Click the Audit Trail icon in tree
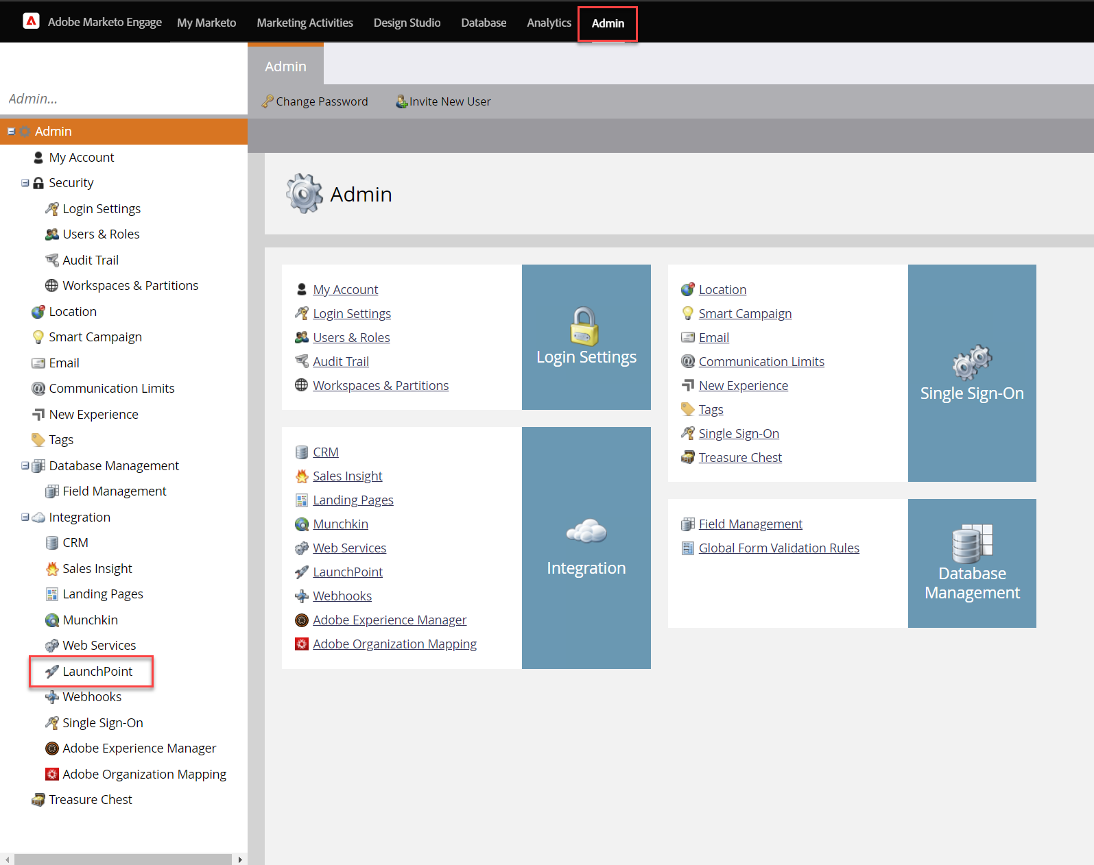The image size is (1094, 865). coord(52,260)
